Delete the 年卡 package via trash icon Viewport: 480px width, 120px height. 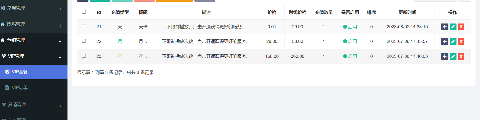click(x=461, y=56)
